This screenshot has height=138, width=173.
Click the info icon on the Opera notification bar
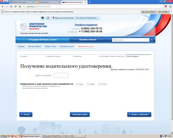[3, 11]
